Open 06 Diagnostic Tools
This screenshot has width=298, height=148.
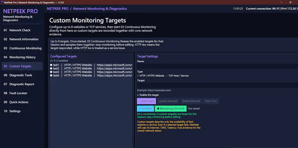point(22,75)
